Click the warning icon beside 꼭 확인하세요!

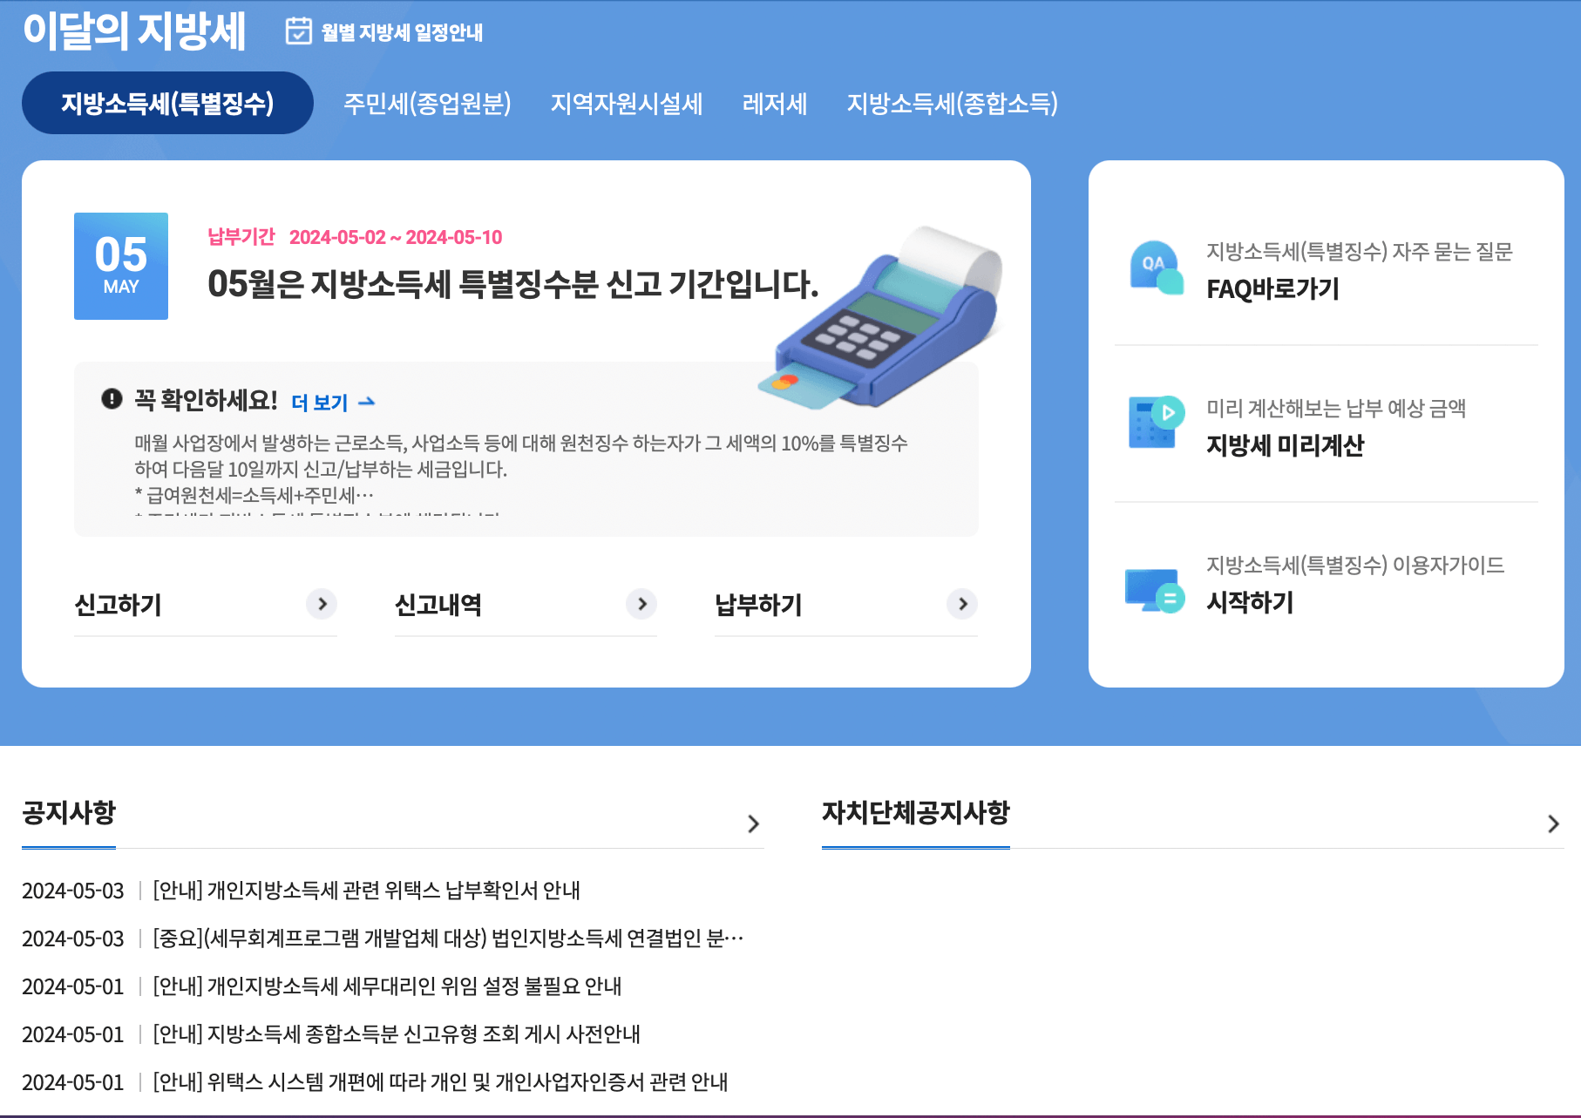(110, 399)
